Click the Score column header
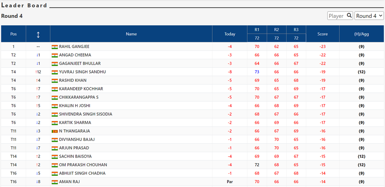 [x=322, y=34]
